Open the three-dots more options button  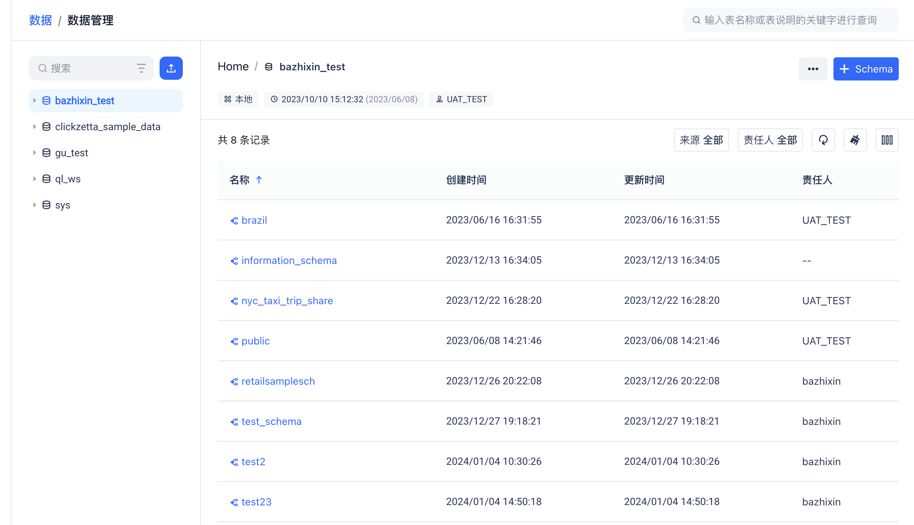point(813,69)
